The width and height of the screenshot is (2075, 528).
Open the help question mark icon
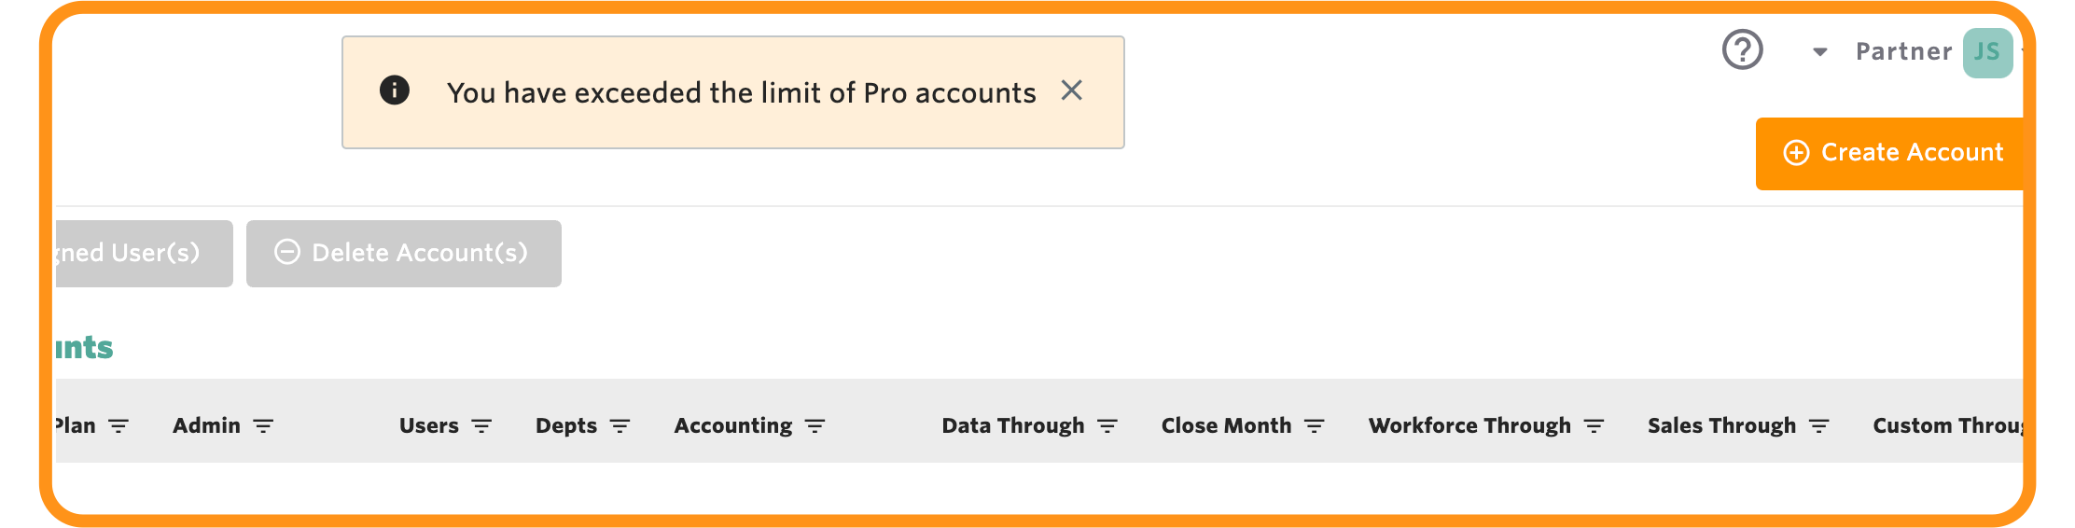1742,49
